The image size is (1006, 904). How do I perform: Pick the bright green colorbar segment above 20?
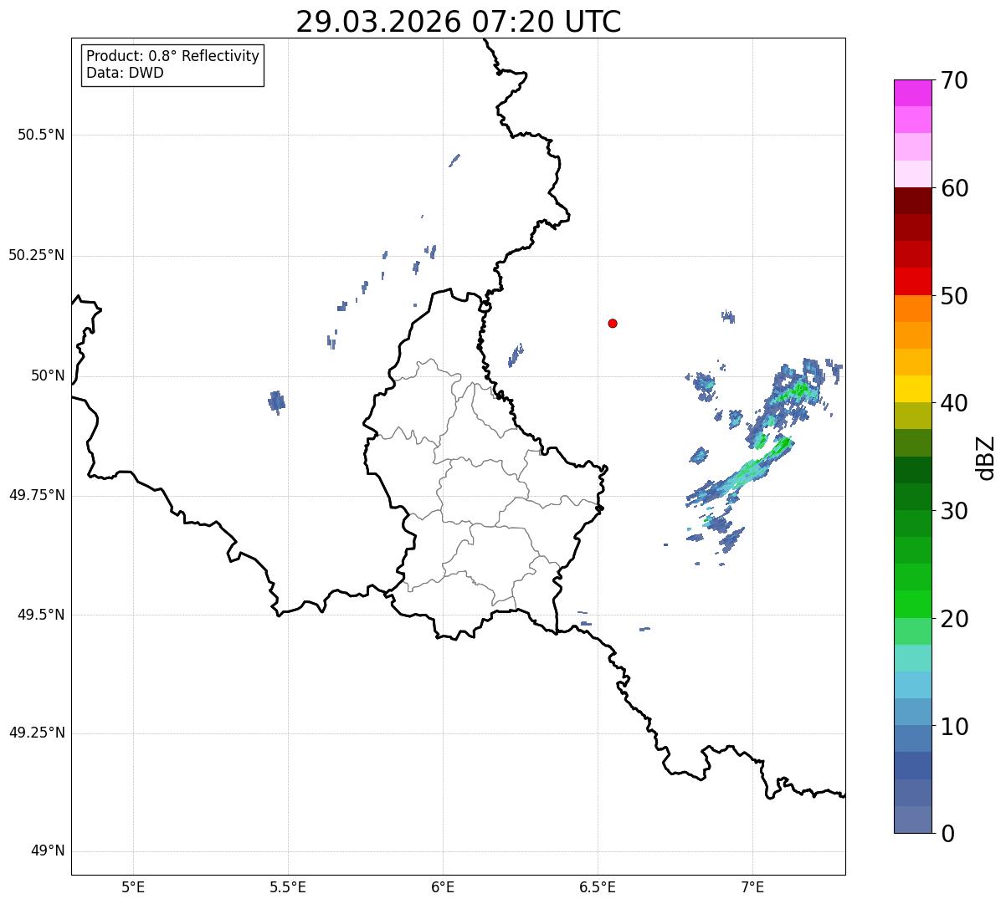click(x=913, y=604)
